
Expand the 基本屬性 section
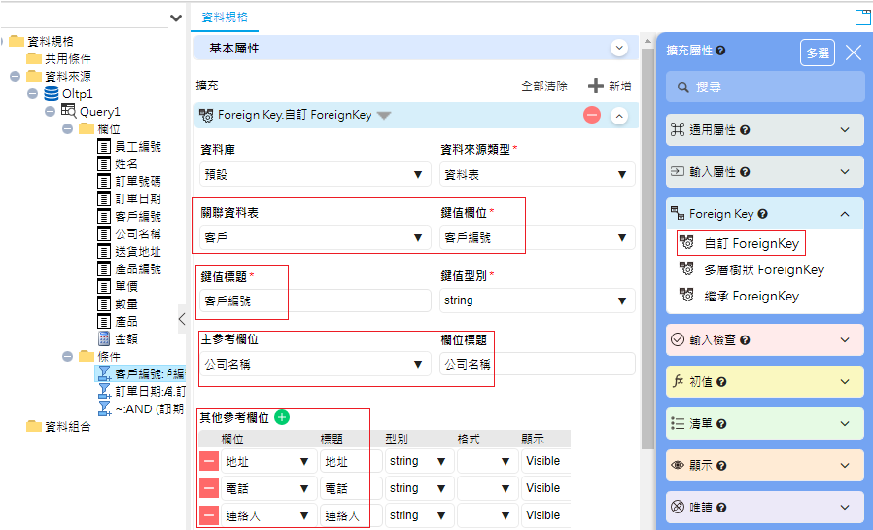[619, 49]
